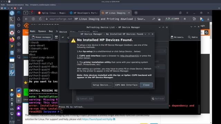
Task: Click the tab counter showing 3
Action: (26, 13)
